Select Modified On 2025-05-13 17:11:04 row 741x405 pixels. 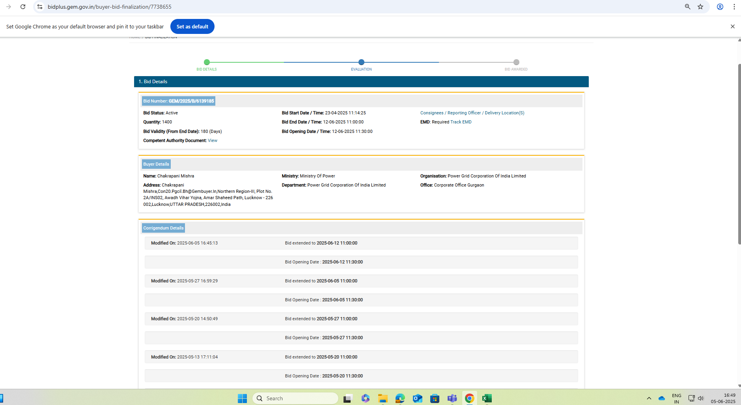point(361,357)
